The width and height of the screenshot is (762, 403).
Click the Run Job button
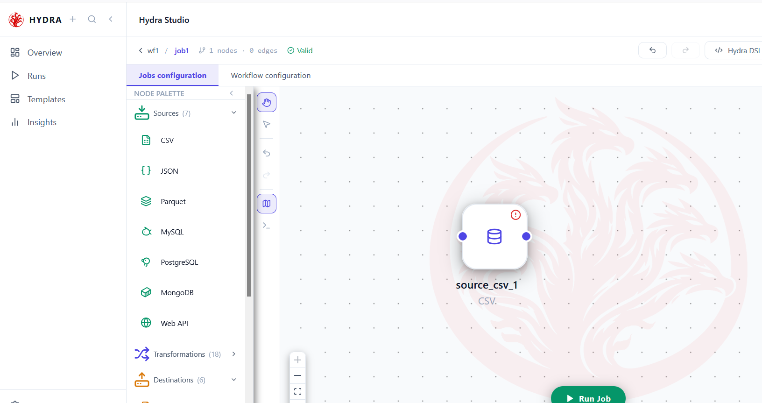588,396
